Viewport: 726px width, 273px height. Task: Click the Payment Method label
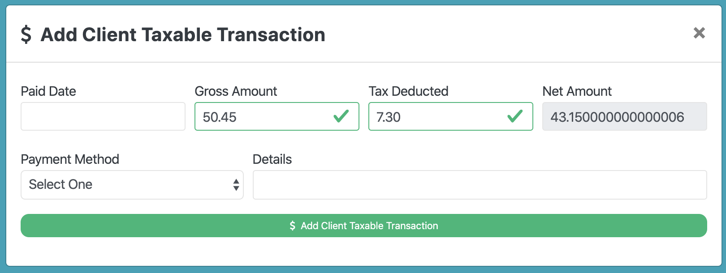pos(70,159)
